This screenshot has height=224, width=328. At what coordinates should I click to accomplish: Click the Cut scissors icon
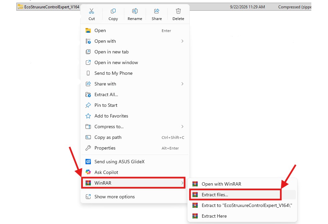tap(92, 11)
